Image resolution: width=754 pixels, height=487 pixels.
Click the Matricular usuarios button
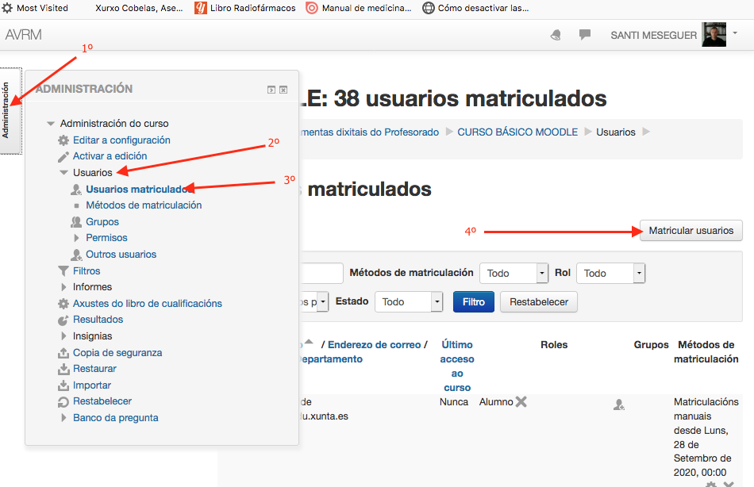coord(691,231)
